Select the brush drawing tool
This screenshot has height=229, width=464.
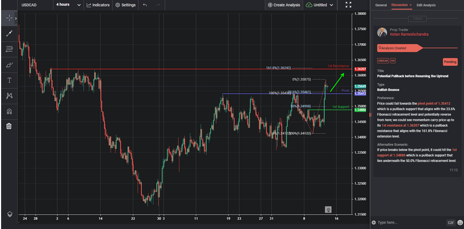point(9,65)
